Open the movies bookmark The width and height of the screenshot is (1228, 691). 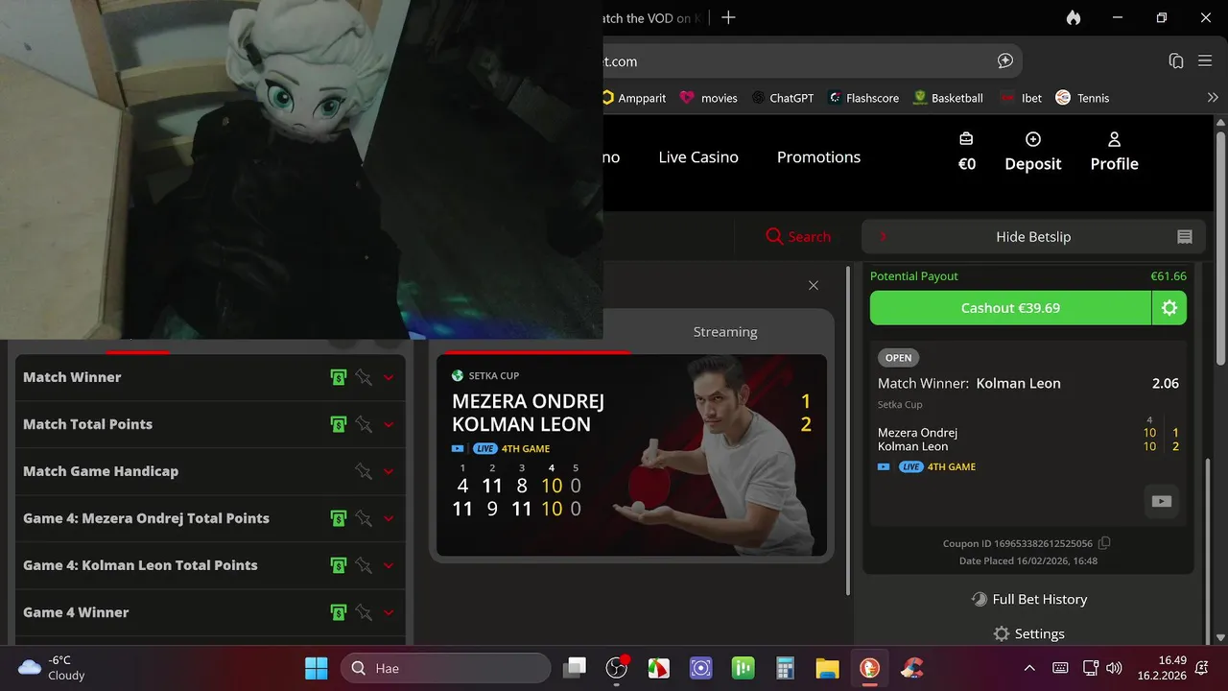708,98
